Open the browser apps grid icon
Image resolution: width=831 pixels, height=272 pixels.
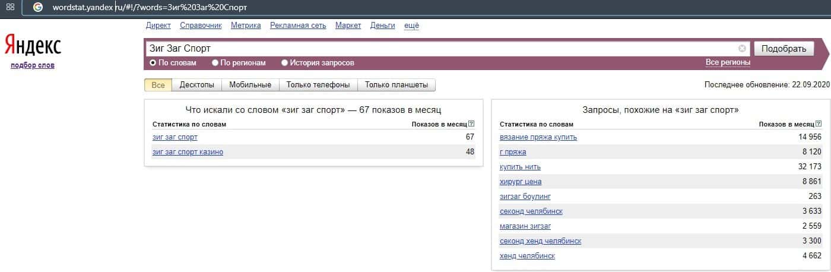pos(10,8)
